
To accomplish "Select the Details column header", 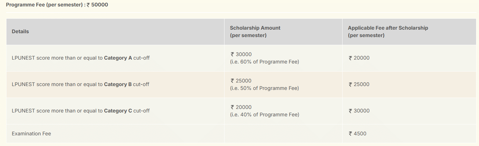I will 20,32.
